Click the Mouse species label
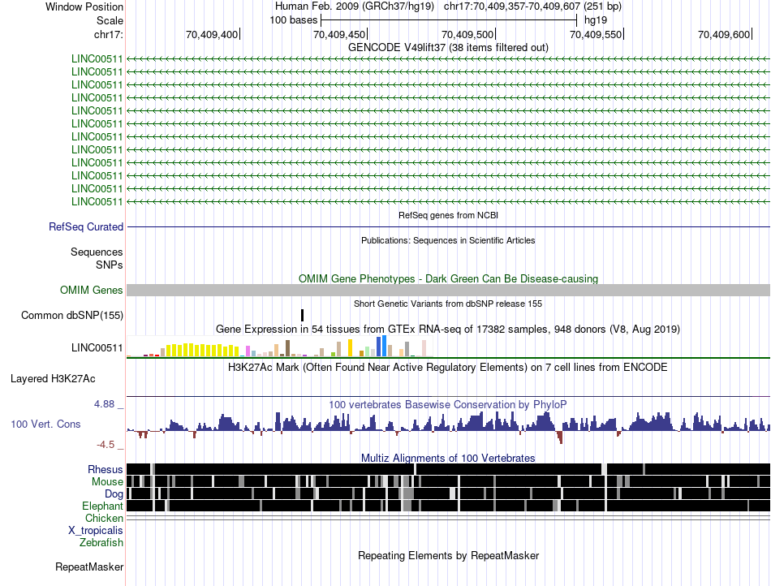 coord(107,482)
